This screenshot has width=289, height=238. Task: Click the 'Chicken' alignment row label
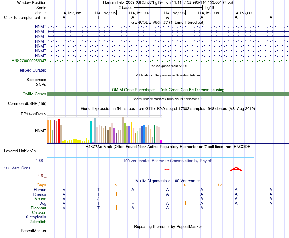[x=39, y=212]
